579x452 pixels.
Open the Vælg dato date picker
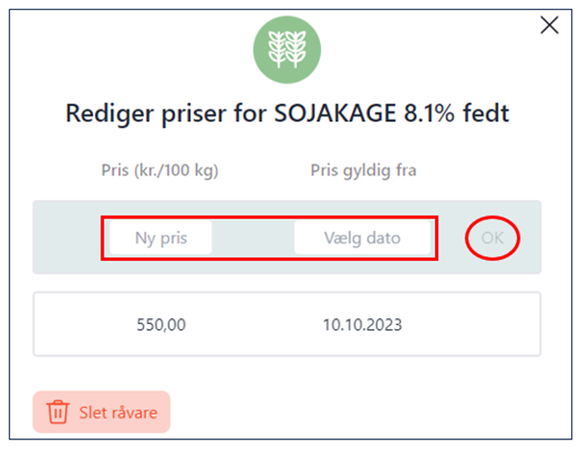click(x=362, y=238)
